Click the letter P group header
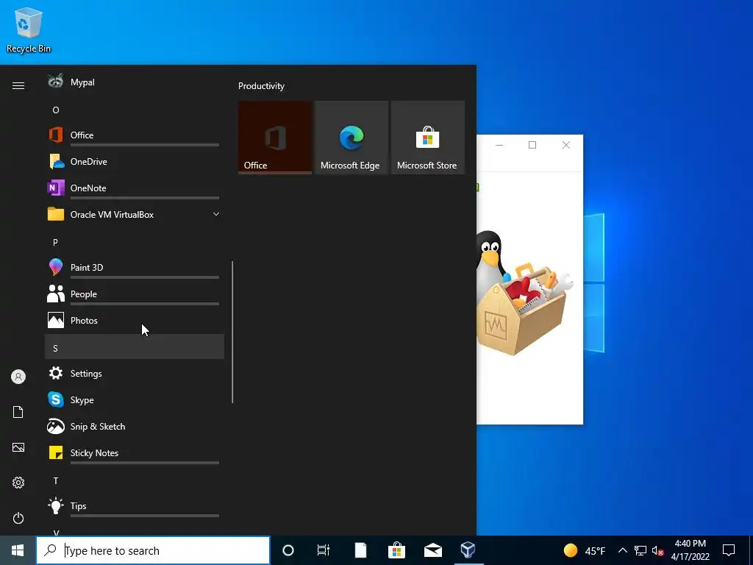 [x=135, y=242]
